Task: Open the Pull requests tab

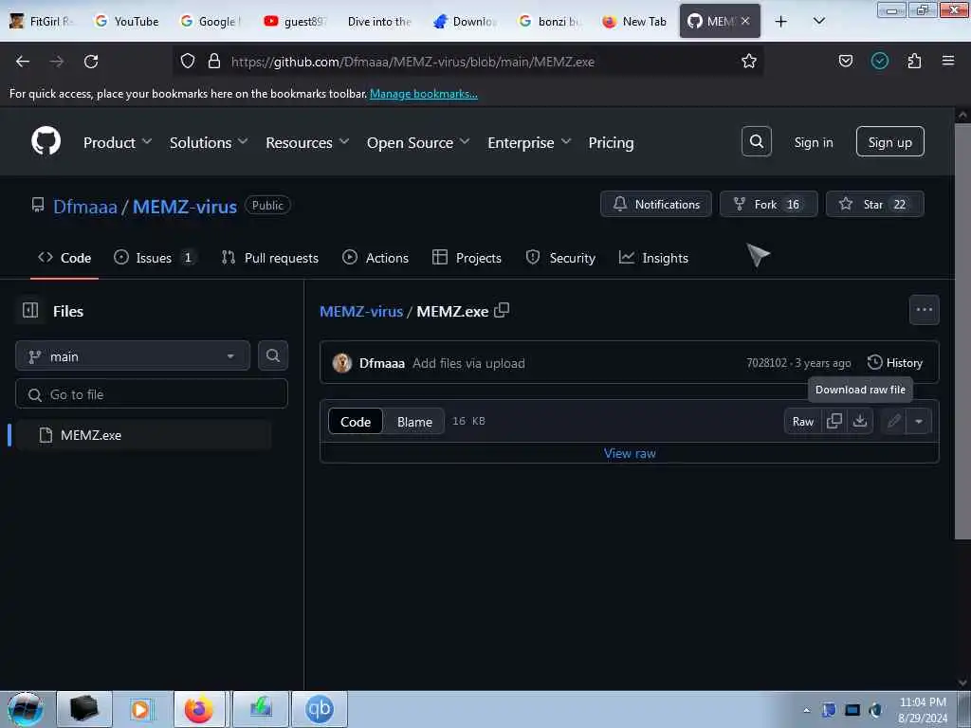Action: [270, 258]
